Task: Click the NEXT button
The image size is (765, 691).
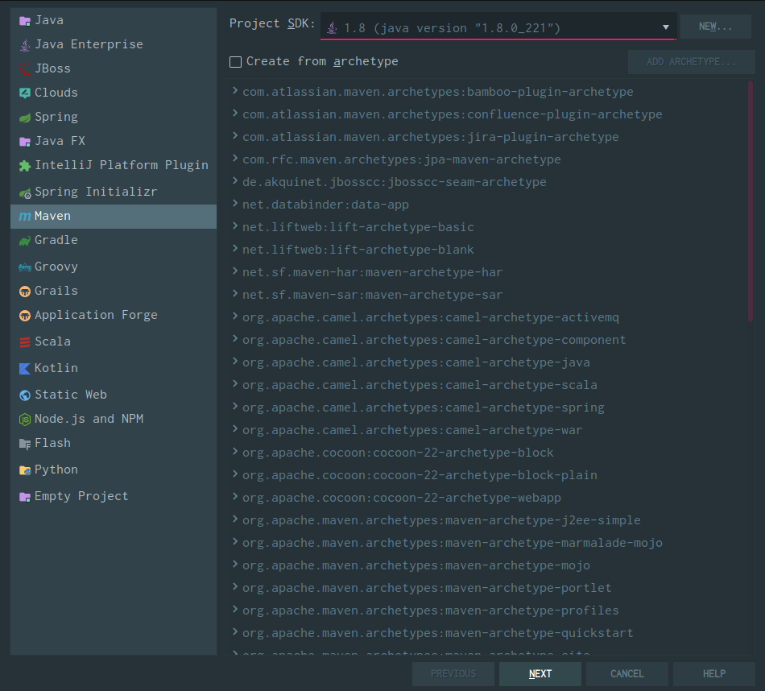Action: tap(540, 674)
